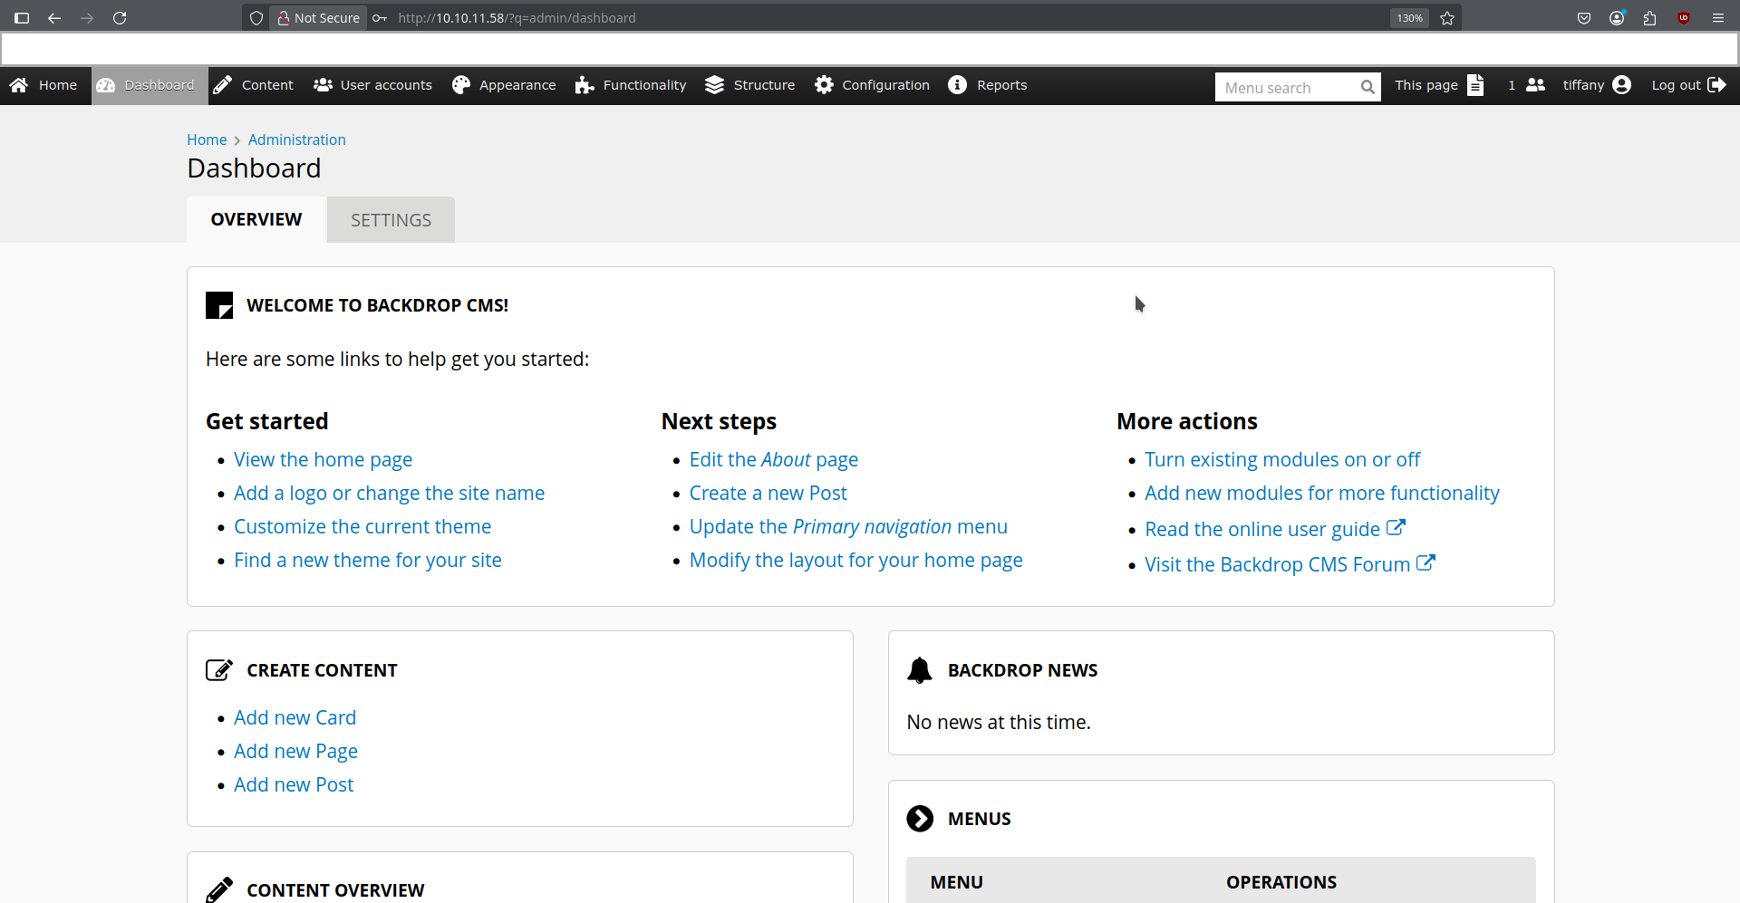Screen dimensions: 1740x903
Task: Click the Configuration gear icon
Action: [x=824, y=85]
